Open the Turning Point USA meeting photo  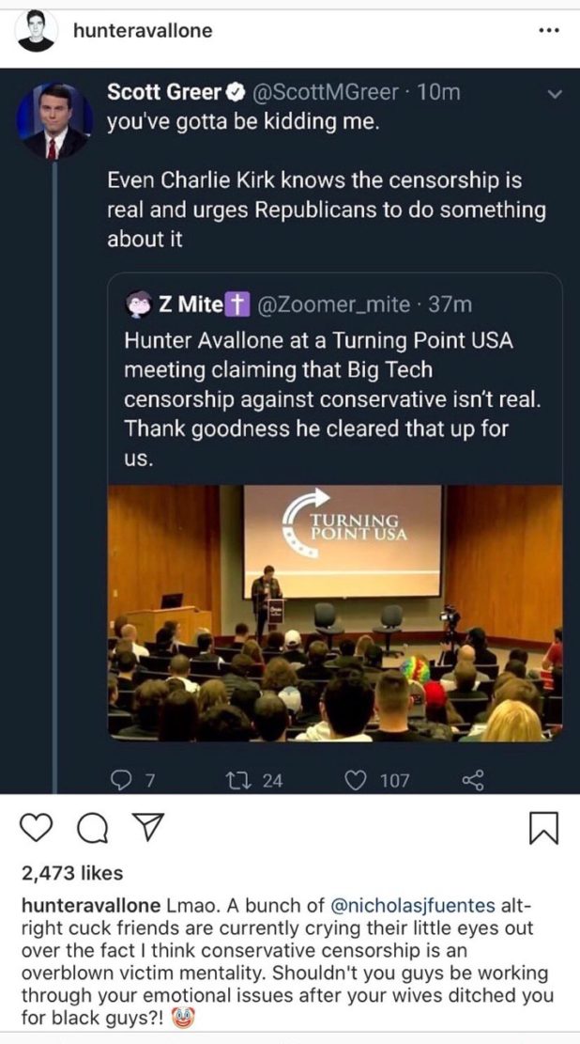335,613
